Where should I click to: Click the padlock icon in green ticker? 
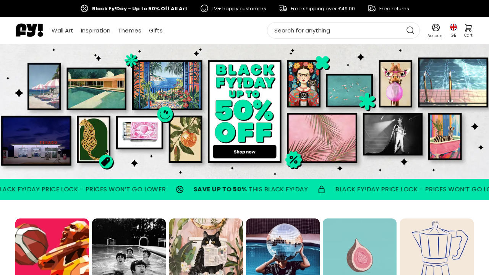[x=322, y=189]
